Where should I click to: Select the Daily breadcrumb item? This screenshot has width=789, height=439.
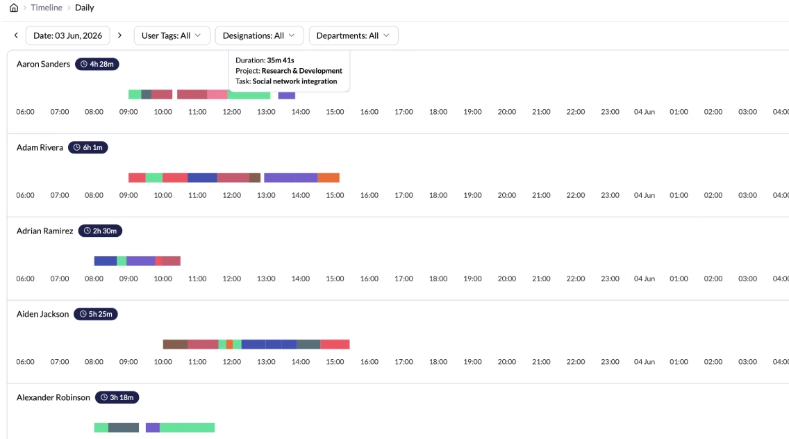(85, 8)
